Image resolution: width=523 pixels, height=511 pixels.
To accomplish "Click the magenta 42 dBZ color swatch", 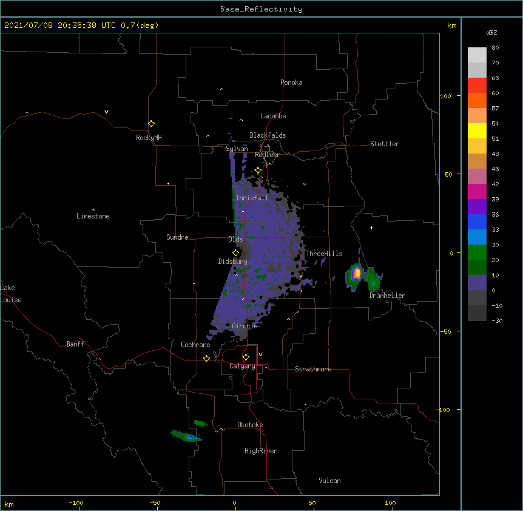I will click(477, 191).
